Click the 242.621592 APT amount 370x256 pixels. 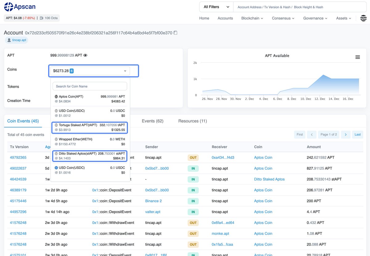click(x=320, y=158)
